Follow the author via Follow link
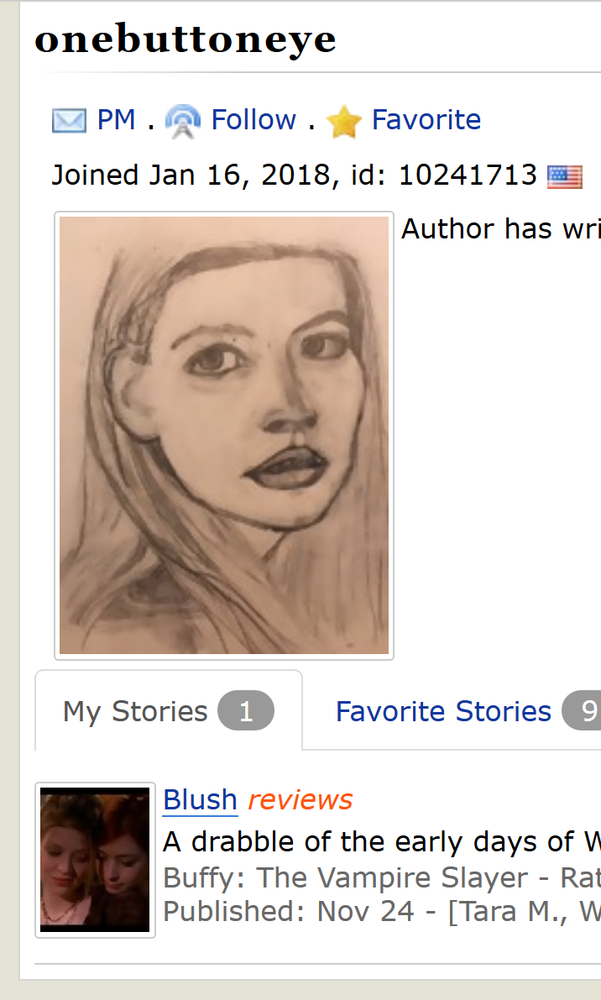 [x=253, y=120]
